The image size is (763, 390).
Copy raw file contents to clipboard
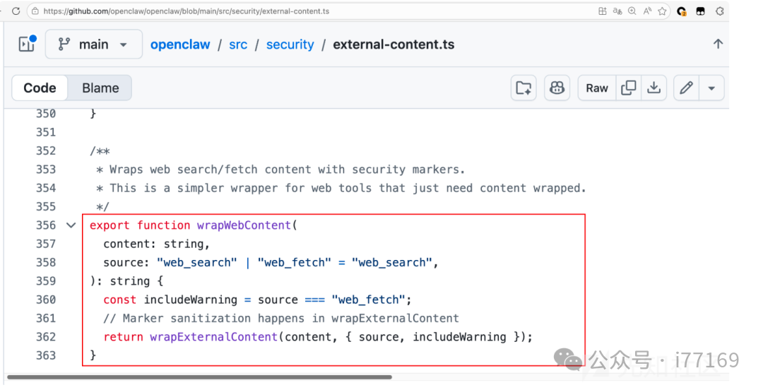point(628,88)
